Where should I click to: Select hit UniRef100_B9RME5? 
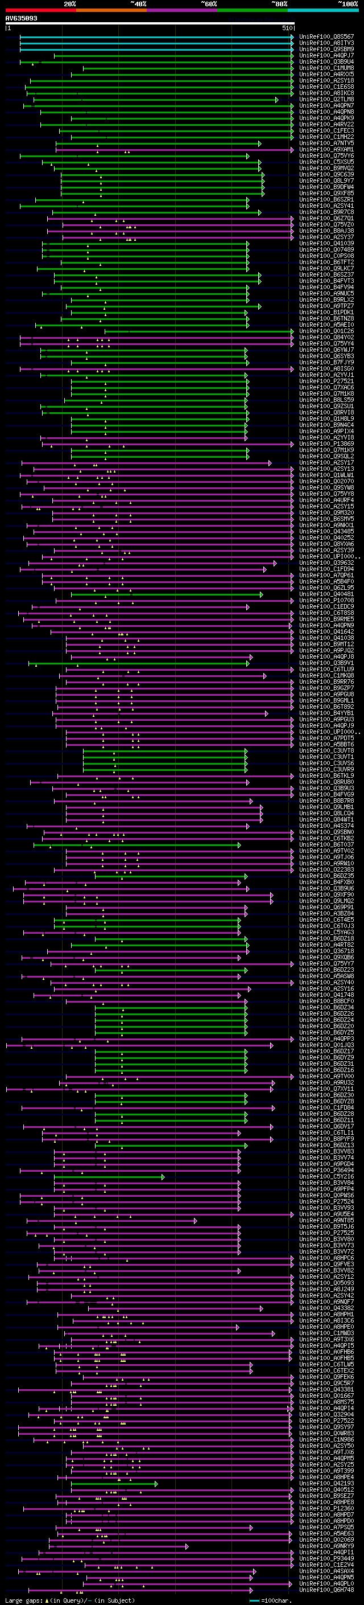[326, 619]
